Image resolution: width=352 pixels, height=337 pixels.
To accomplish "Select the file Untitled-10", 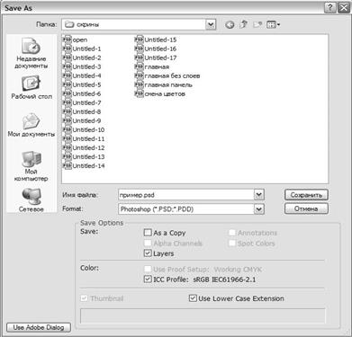I will pos(85,129).
